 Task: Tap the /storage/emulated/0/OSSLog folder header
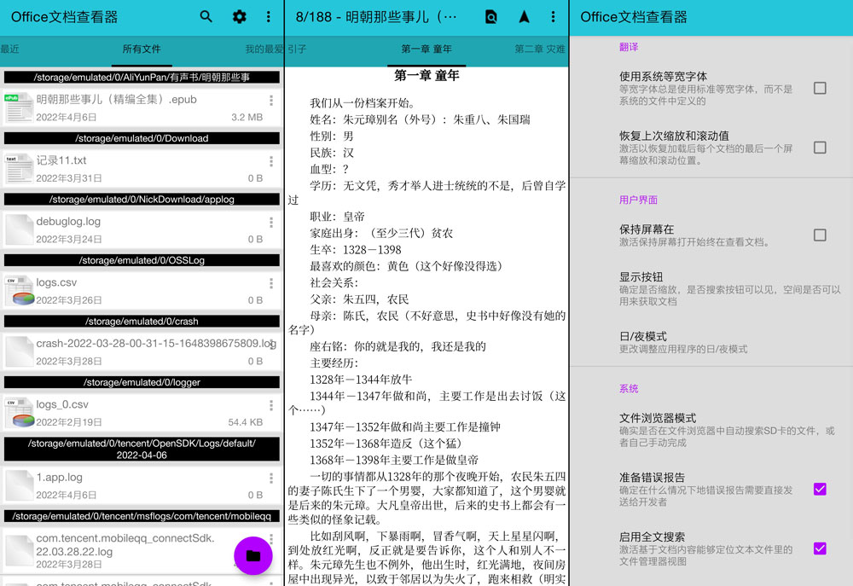pyautogui.click(x=142, y=260)
